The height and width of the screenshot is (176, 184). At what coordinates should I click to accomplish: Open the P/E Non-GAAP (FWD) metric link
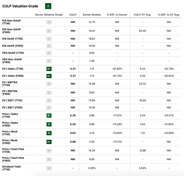(x=11, y=31)
